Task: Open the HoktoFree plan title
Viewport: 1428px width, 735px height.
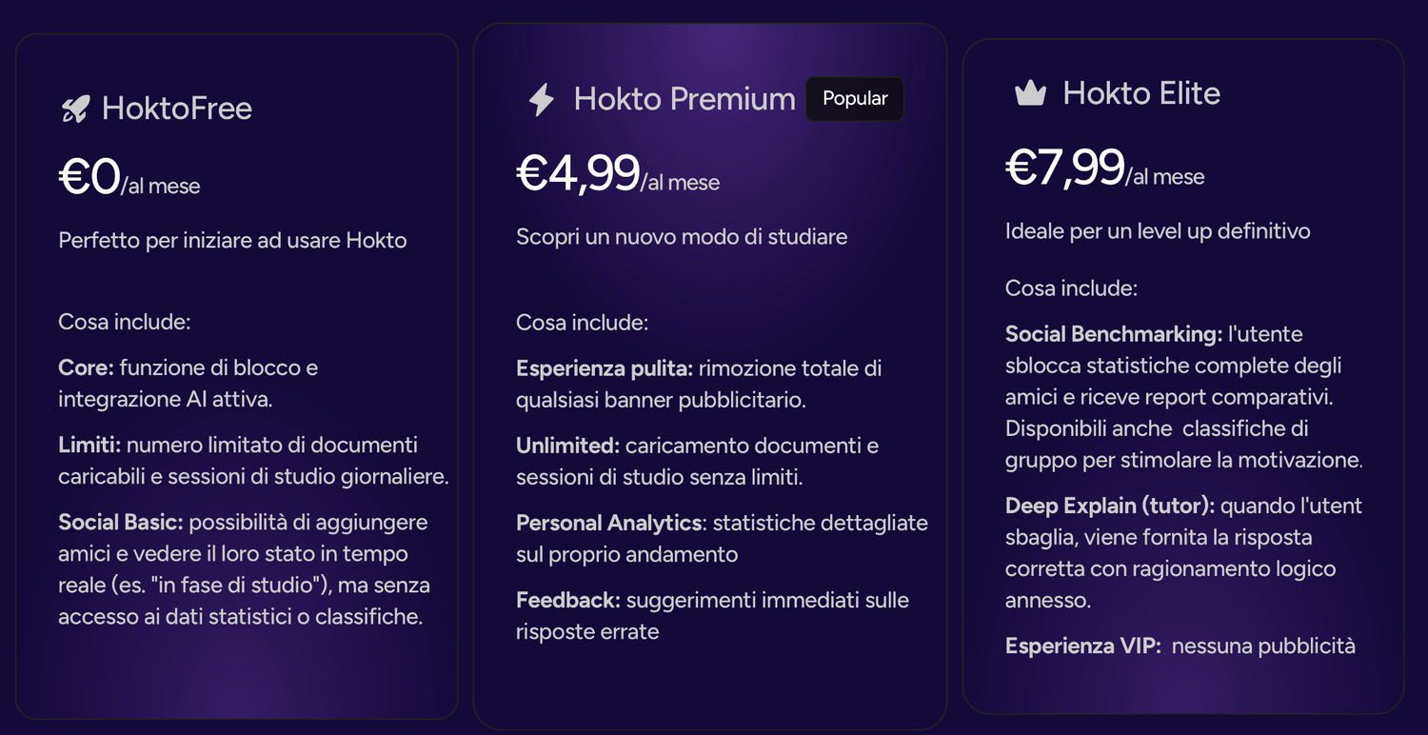Action: 177,109
